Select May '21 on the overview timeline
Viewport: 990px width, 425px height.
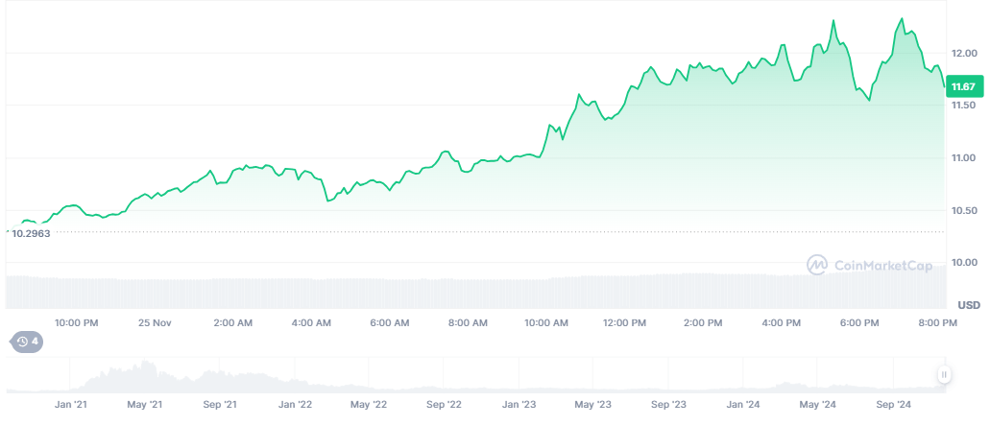145,405
